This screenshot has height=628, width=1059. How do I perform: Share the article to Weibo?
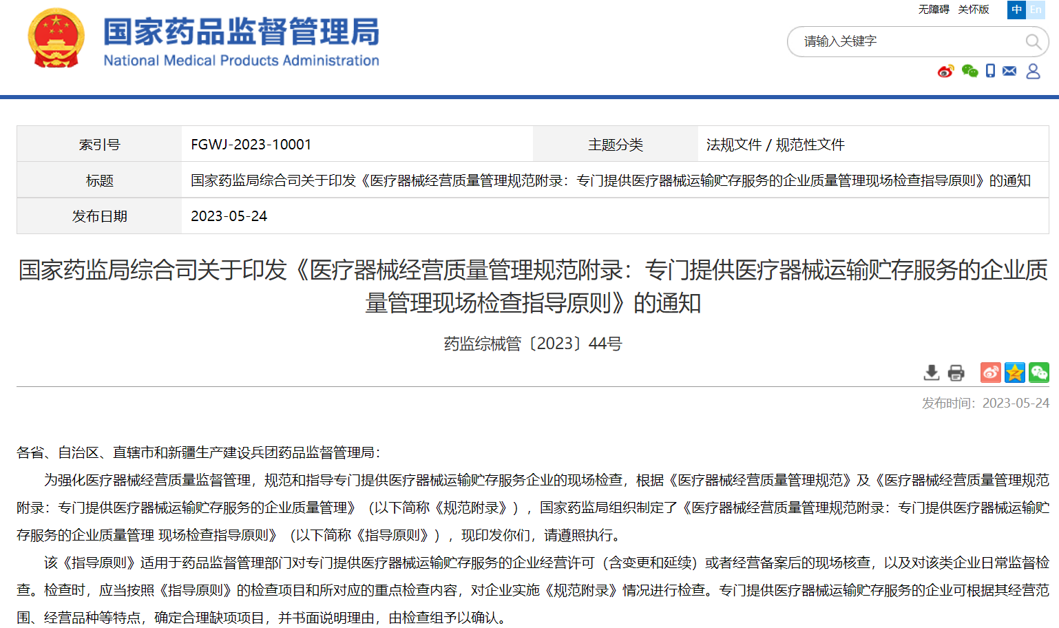tap(990, 373)
